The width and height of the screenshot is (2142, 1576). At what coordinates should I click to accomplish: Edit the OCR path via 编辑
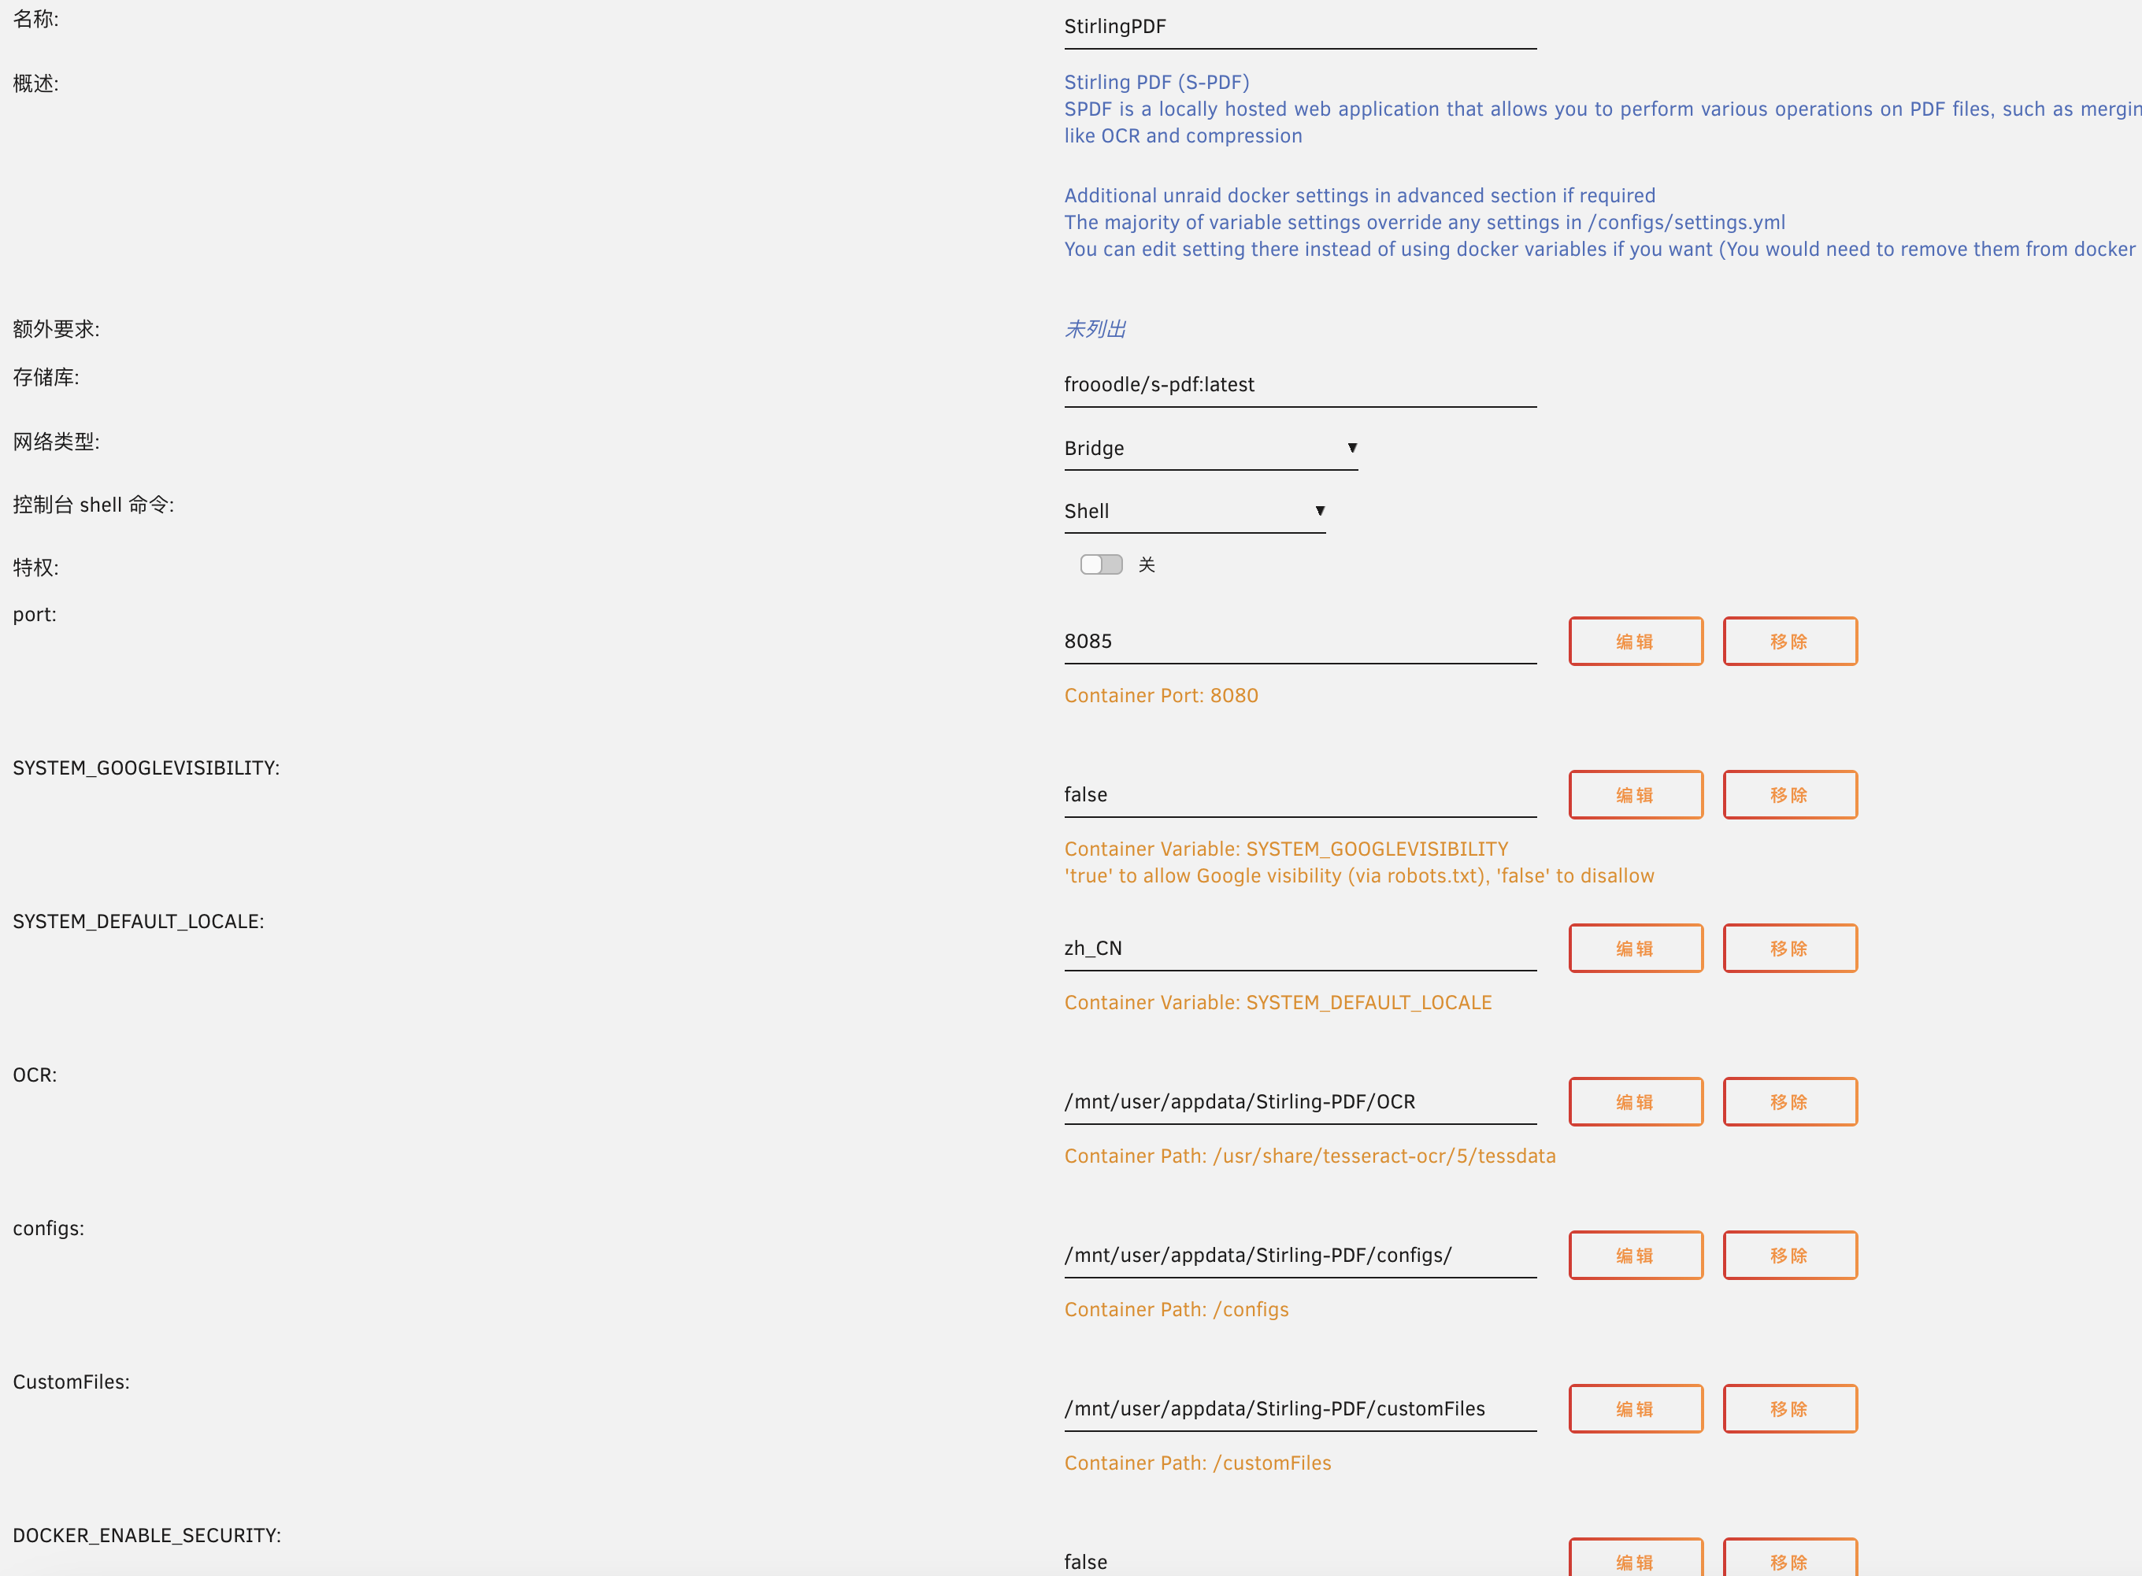tap(1636, 1102)
